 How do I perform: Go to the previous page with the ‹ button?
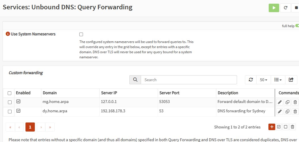[19, 127]
